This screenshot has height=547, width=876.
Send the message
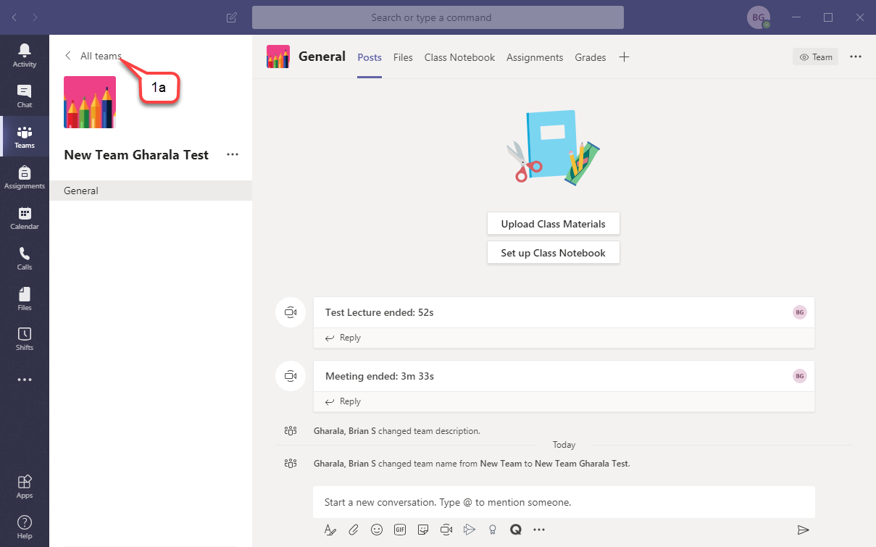(803, 530)
